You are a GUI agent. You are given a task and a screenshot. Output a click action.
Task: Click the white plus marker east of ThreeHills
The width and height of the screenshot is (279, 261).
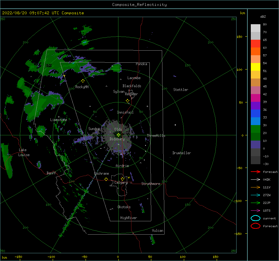pos(175,125)
